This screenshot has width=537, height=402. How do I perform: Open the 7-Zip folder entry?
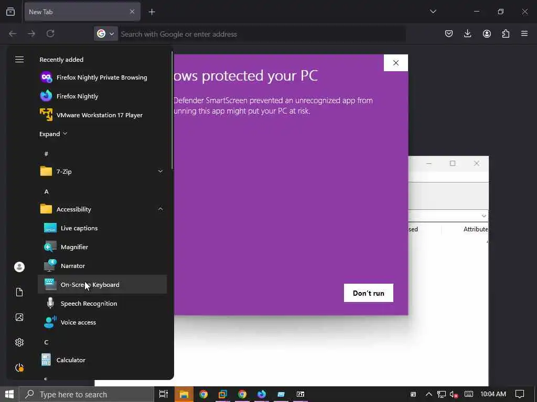tap(102, 172)
